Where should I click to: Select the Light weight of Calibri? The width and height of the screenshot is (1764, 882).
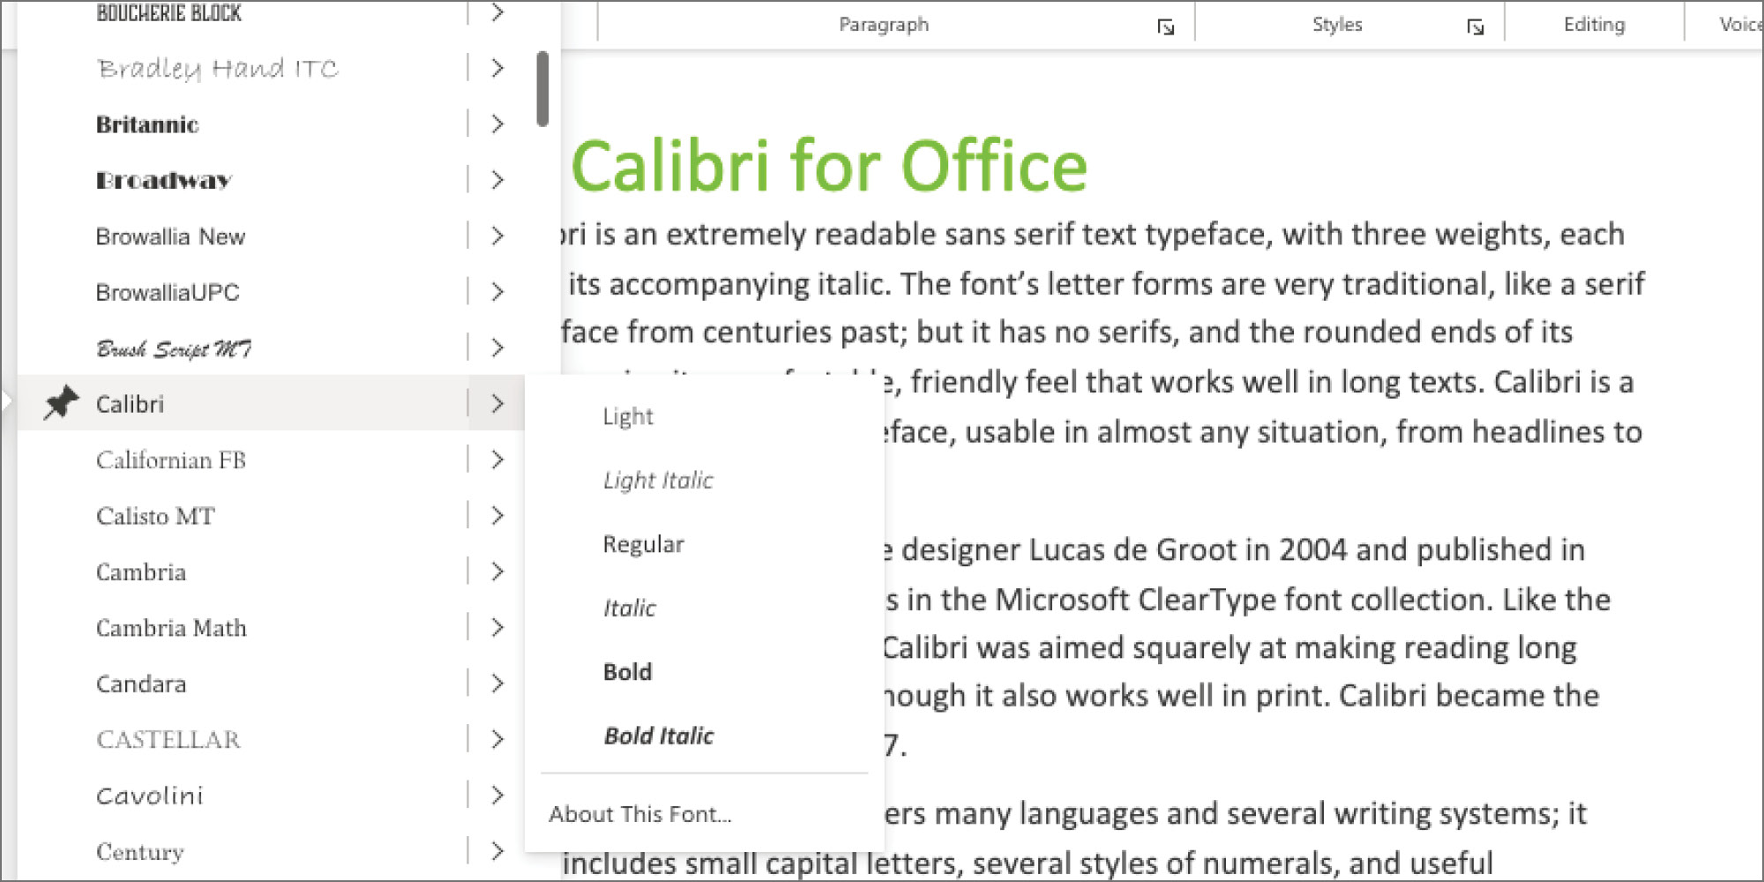pos(628,415)
